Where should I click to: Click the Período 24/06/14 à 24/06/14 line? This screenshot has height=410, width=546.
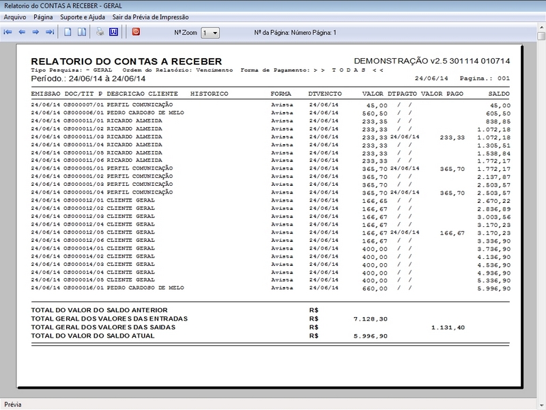point(88,79)
